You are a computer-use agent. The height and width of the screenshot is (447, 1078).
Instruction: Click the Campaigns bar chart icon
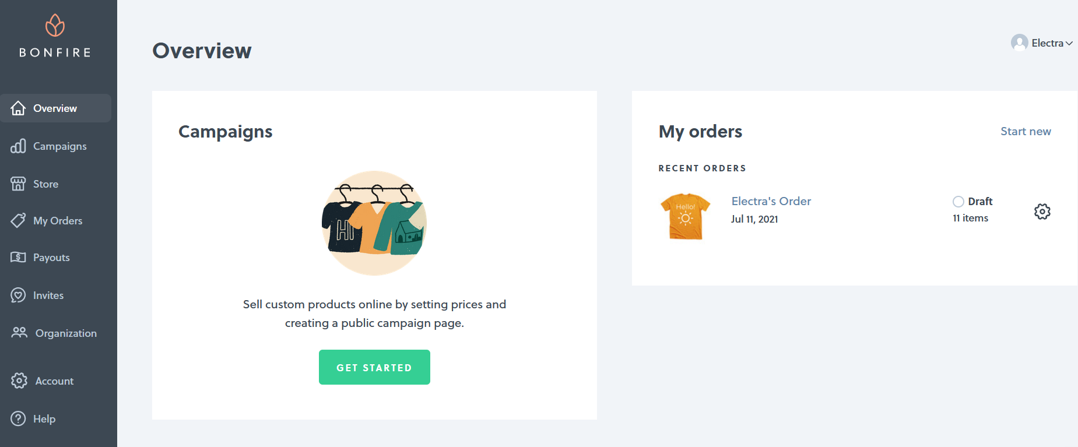(x=18, y=146)
